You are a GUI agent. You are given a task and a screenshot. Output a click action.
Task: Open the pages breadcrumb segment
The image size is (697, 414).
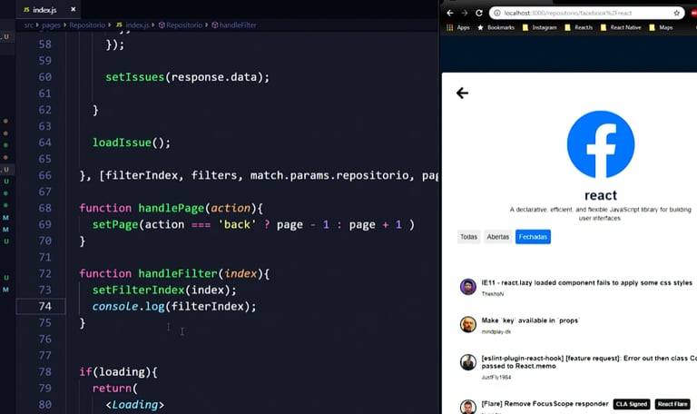pyautogui.click(x=51, y=25)
